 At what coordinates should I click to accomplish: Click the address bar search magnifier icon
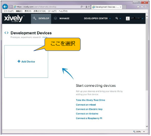[82, 7]
